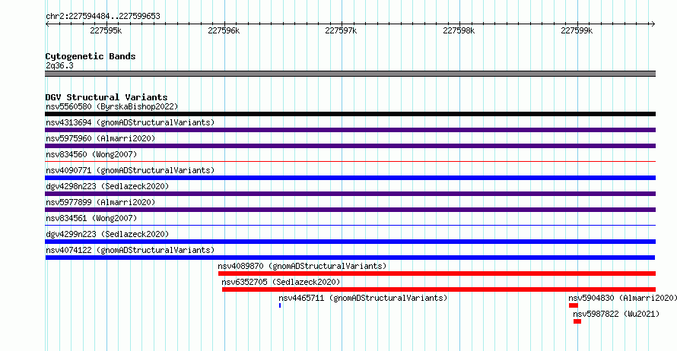Click the blue nsv4074122 variant bar
Screen dimensions: 677x351
350,258
